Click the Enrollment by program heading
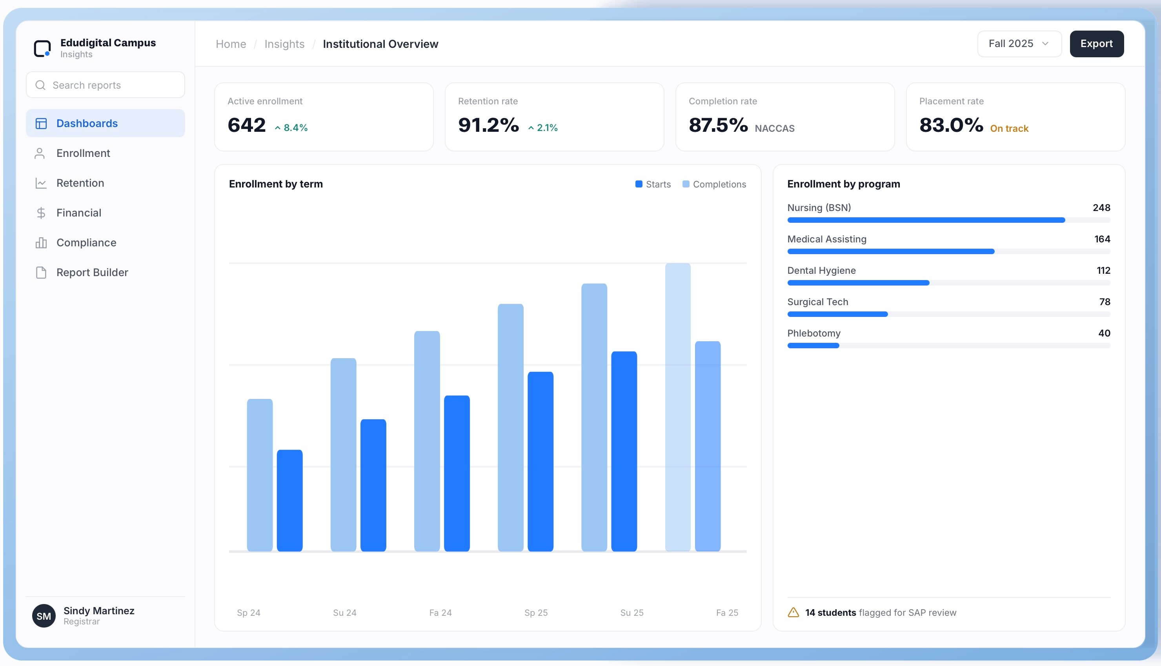This screenshot has width=1161, height=666. point(844,184)
